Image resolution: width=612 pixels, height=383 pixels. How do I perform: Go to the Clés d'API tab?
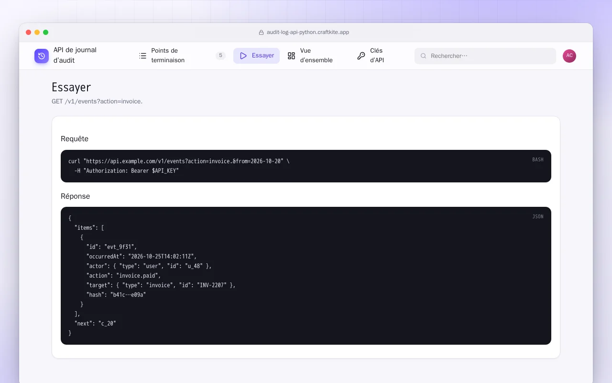376,56
